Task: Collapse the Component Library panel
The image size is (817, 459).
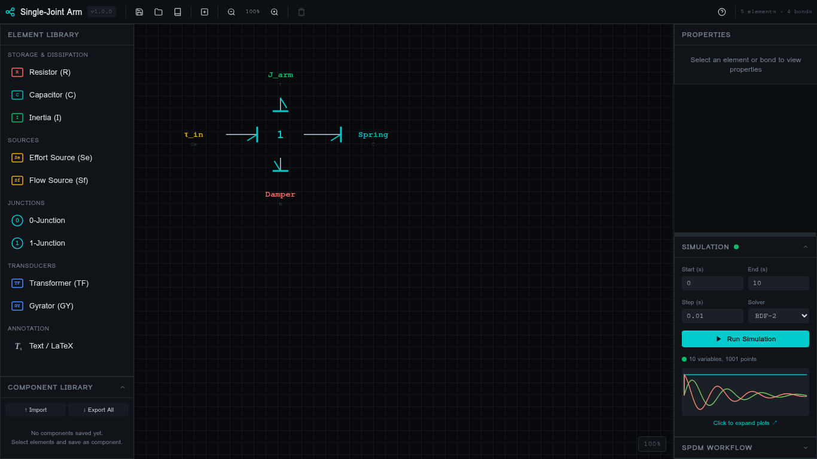Action: point(123,387)
